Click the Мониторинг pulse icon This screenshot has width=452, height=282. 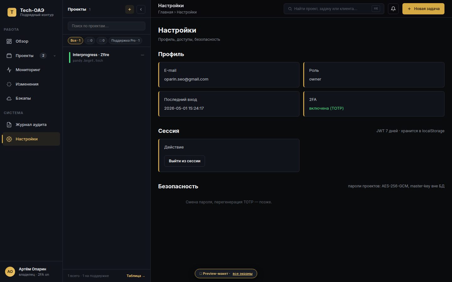(9, 70)
